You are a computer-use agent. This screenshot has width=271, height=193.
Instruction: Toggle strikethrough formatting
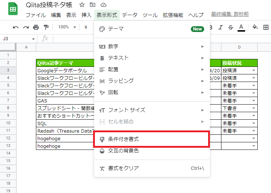pos(230,27)
